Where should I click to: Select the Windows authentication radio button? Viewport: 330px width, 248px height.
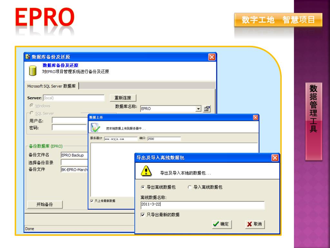[32, 105]
